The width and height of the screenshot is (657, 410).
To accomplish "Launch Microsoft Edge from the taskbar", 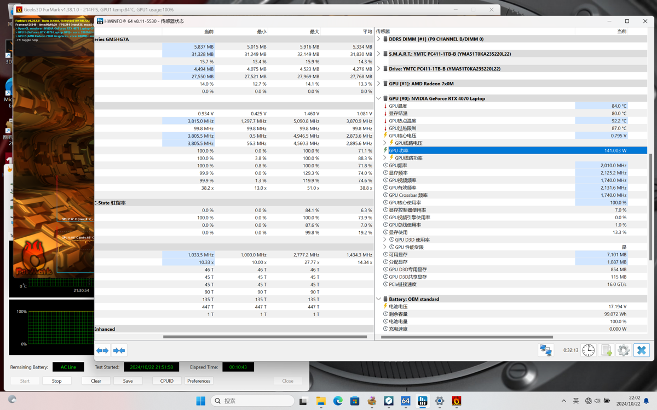I will coord(338,401).
